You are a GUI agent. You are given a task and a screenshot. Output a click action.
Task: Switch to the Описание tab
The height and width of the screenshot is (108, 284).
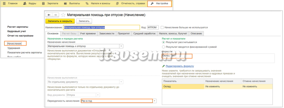(x=196, y=34)
